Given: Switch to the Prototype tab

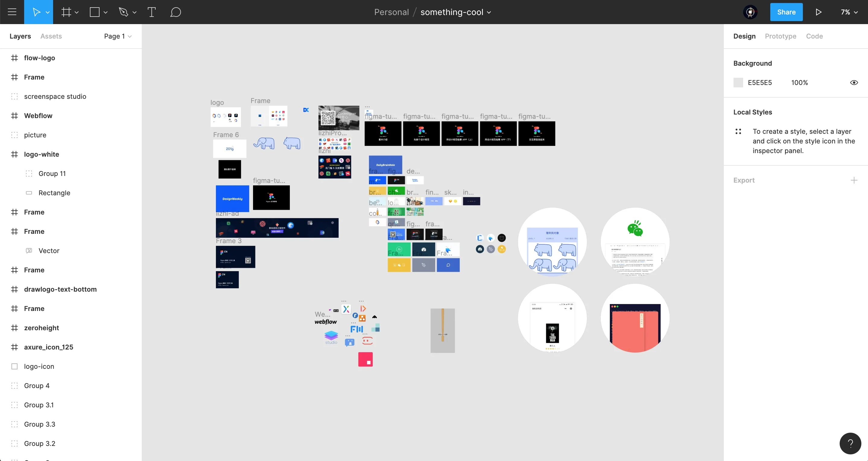Looking at the screenshot, I should click(781, 36).
